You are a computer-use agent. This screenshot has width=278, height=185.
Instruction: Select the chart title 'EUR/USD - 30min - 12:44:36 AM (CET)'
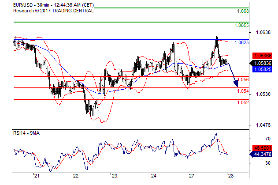(x=54, y=5)
